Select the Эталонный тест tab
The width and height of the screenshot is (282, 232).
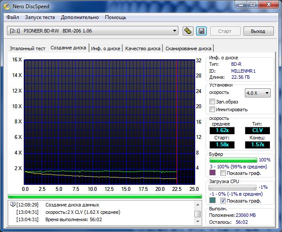coord(27,48)
